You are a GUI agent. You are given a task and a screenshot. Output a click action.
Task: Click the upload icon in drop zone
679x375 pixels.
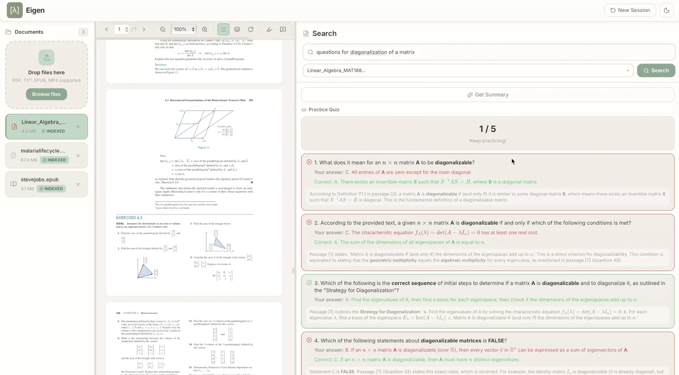pyautogui.click(x=46, y=57)
